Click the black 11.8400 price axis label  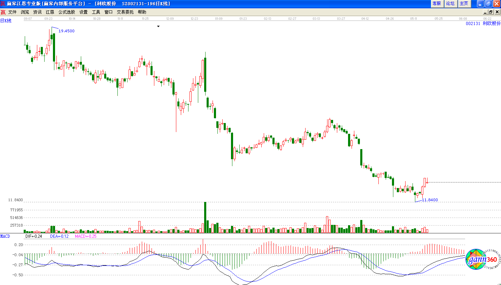point(15,200)
